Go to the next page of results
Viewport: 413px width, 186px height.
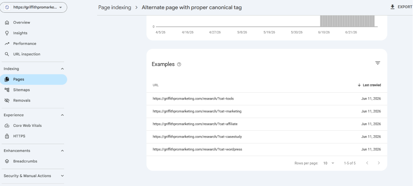tap(379, 163)
